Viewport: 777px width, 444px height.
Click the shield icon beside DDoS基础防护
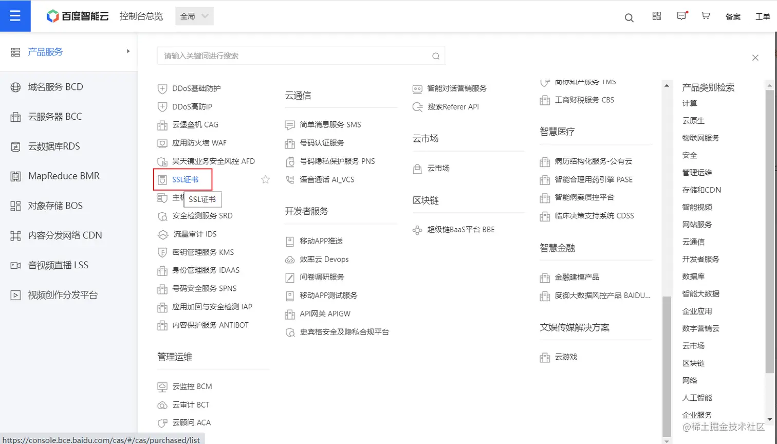(x=162, y=88)
